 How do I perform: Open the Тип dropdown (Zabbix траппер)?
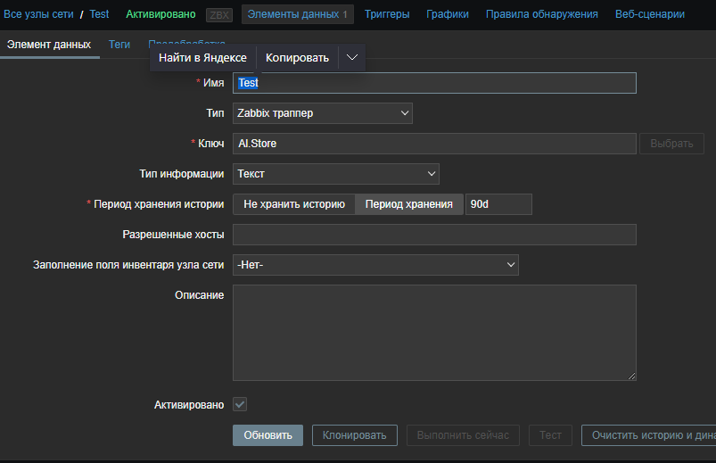[323, 113]
